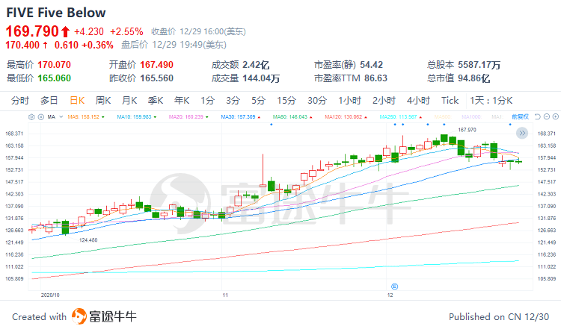Click the MA10: 159.983 legend label
Screen dimensions: 561x332
click(x=134, y=116)
